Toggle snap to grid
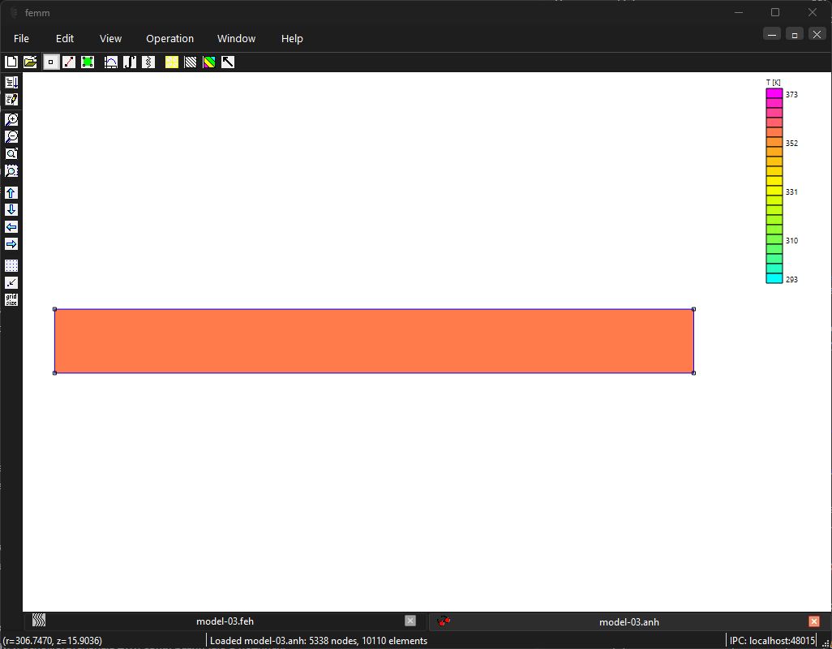 (11, 282)
